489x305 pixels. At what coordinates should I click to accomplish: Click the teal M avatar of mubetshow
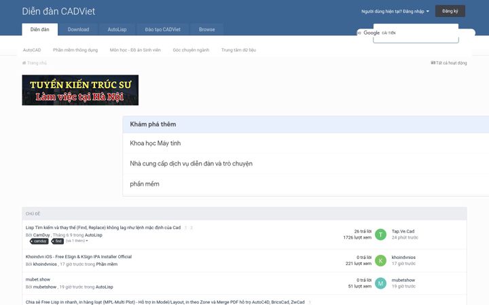tap(380, 283)
